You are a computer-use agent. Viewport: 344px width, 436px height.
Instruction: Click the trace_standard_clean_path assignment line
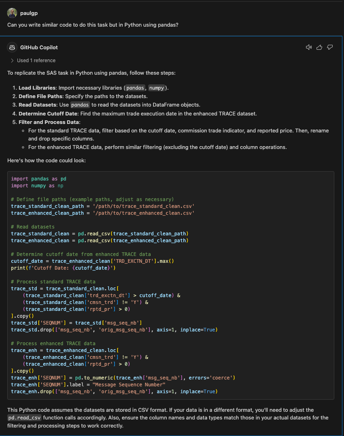tap(103, 206)
